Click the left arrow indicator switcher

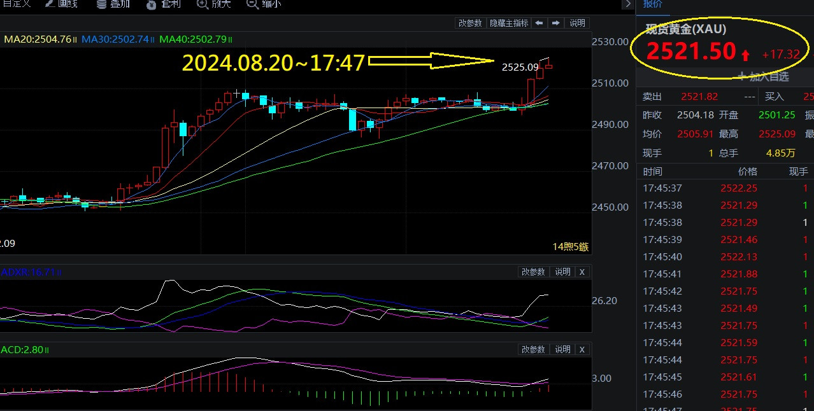[x=539, y=23]
